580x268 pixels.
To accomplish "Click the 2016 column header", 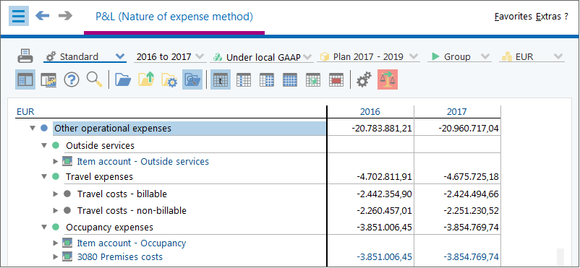I will tap(370, 112).
